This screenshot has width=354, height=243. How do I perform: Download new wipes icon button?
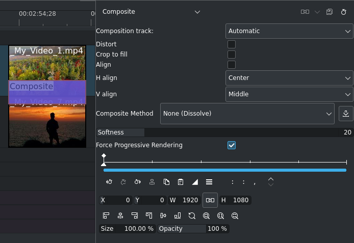click(x=346, y=114)
